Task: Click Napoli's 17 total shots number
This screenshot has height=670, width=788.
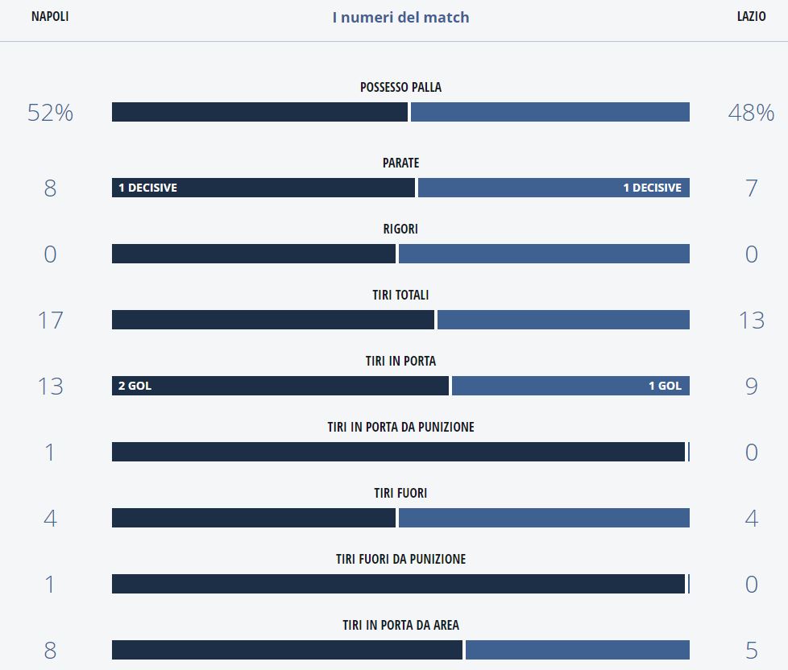Action: 50,321
